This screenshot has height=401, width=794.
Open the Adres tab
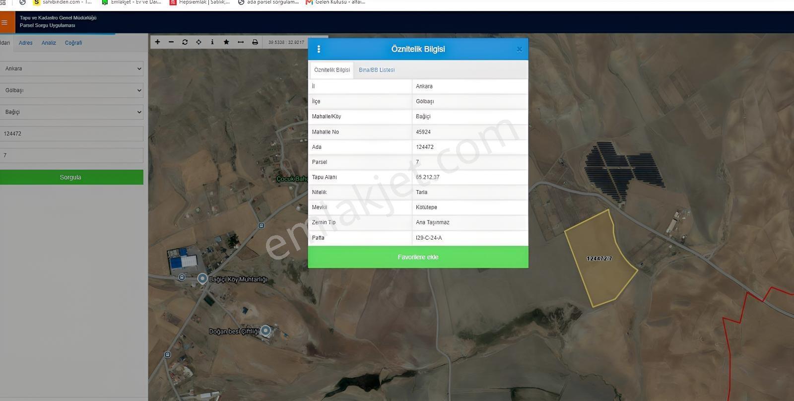tap(25, 43)
